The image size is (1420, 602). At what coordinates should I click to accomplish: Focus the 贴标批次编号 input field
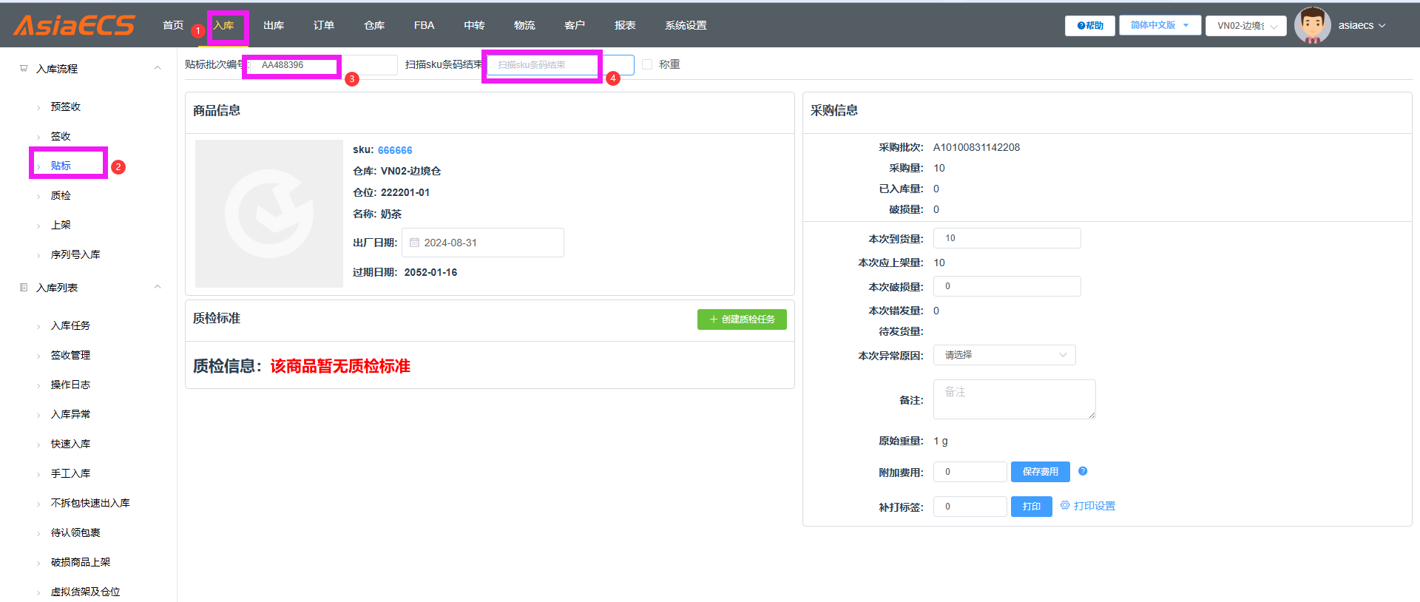pyautogui.click(x=324, y=65)
